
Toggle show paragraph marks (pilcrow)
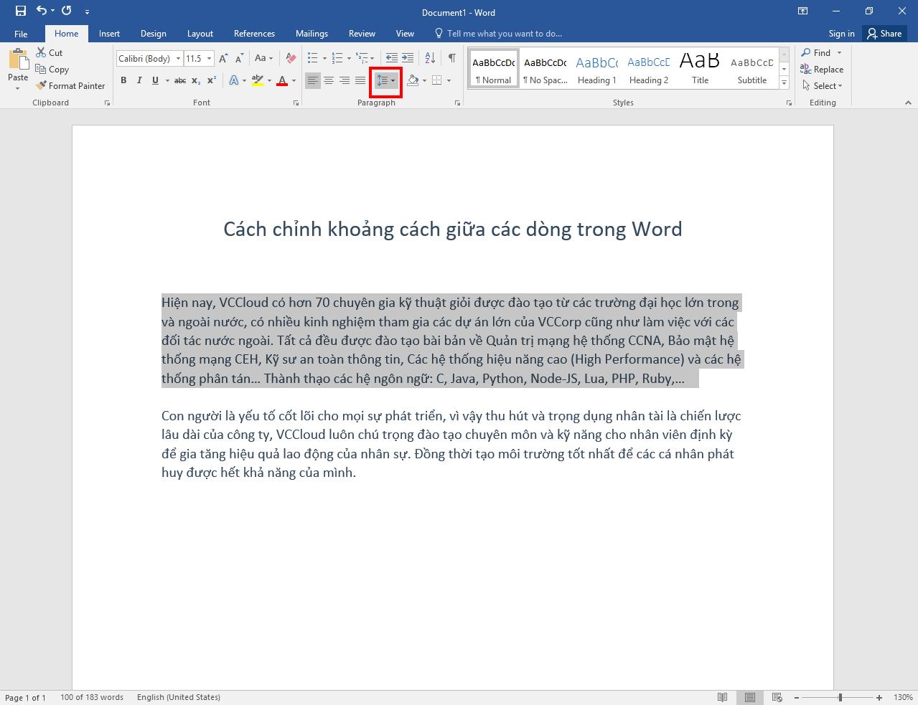(451, 58)
